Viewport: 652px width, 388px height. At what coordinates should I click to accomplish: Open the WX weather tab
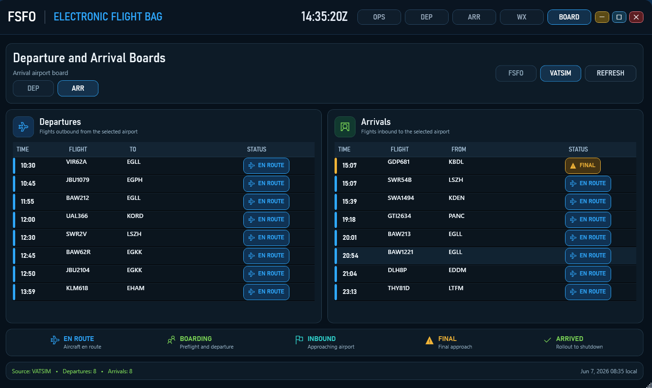pyautogui.click(x=522, y=17)
